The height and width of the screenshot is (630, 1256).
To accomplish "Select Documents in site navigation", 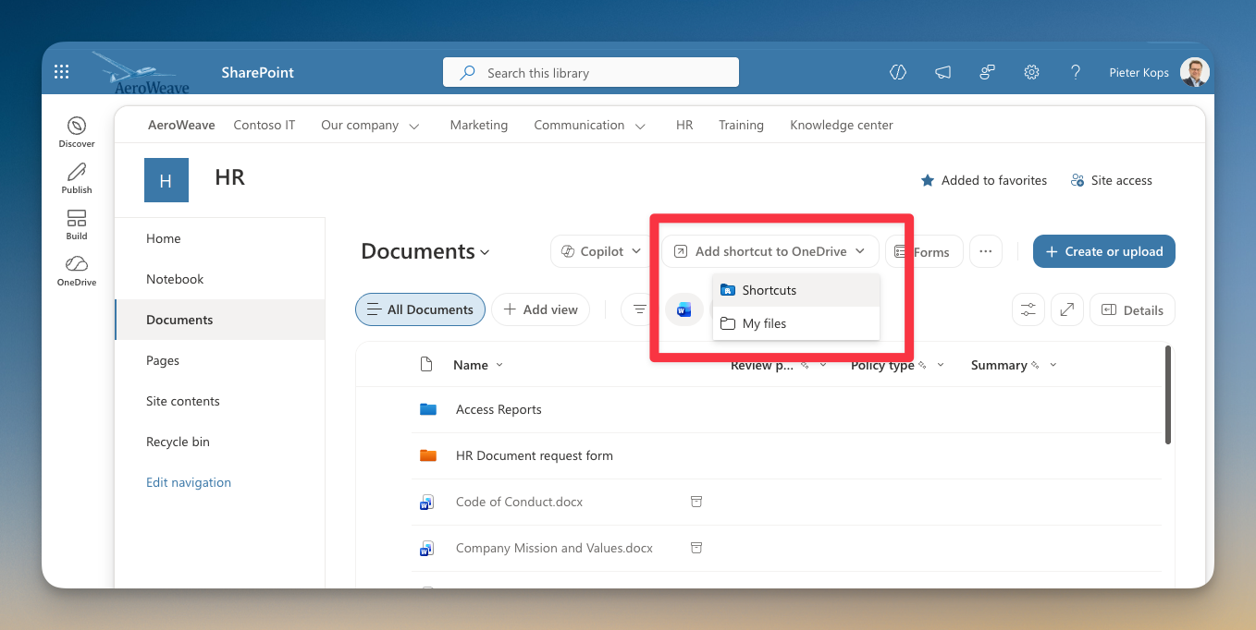I will pyautogui.click(x=220, y=320).
